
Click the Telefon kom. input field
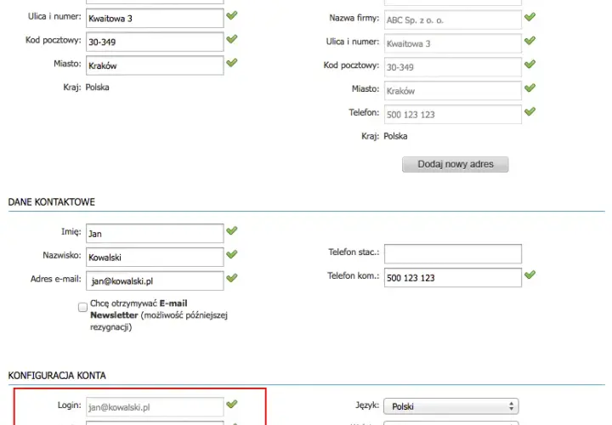click(453, 277)
